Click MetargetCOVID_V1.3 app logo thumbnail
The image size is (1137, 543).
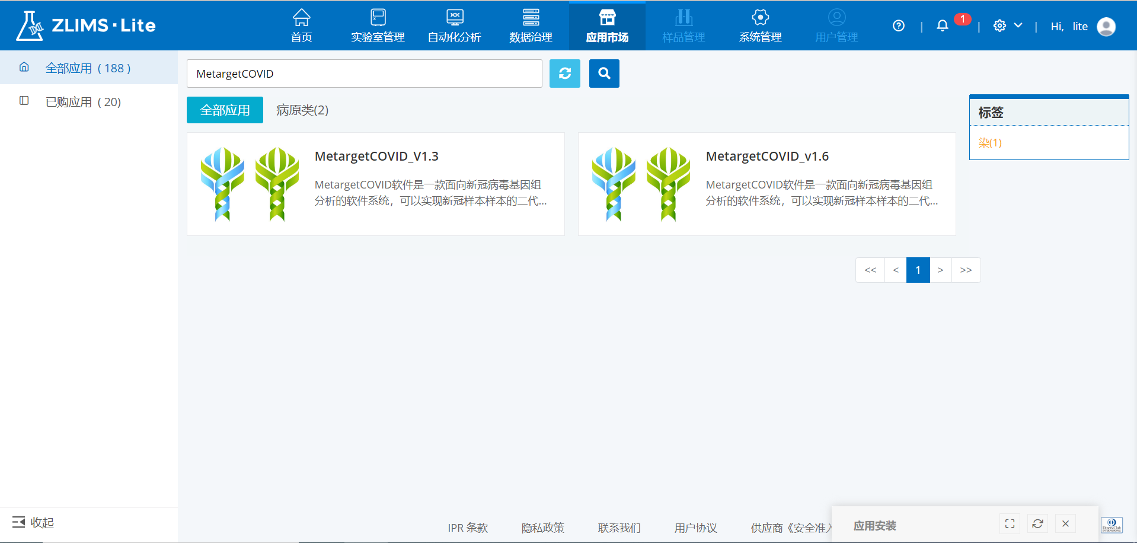(250, 184)
